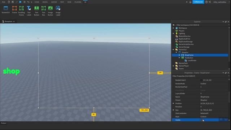The width and height of the screenshot is (231, 130).
Task: Collapse the TextButton tree node
Action: [179, 58]
